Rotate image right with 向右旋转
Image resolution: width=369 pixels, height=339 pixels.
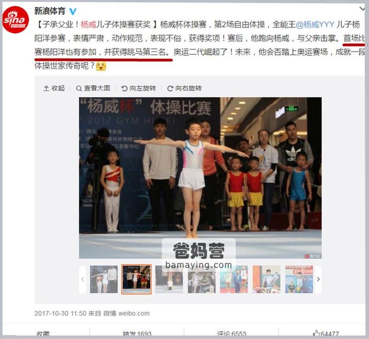tap(184, 88)
